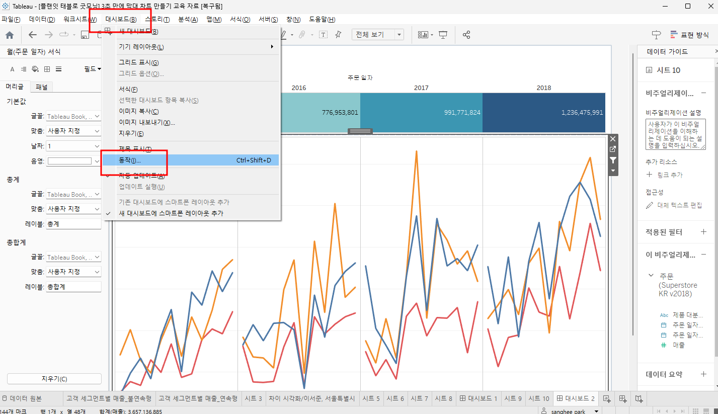
Task: Switch to the 패널 tab
Action: (42, 87)
